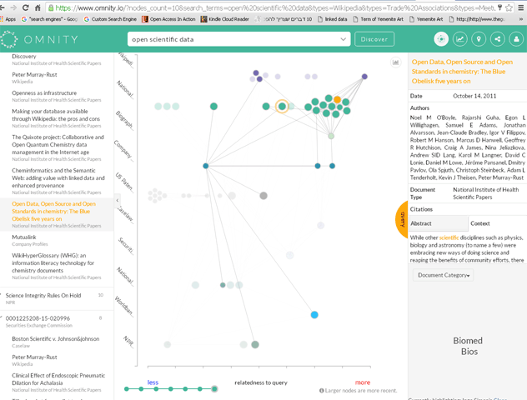
Task: Click the bar chart icon above graph
Action: tap(396, 62)
